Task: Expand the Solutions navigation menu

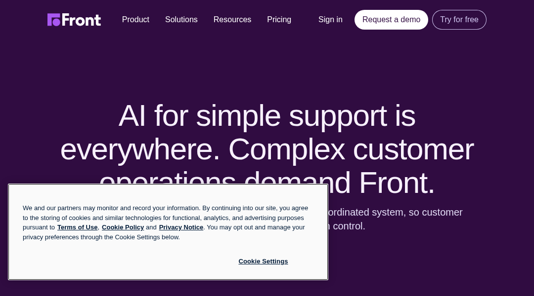Action: tap(181, 20)
